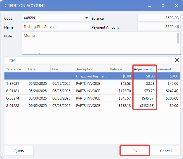
Task: Click the Payment Amount field
Action: tap(159, 27)
